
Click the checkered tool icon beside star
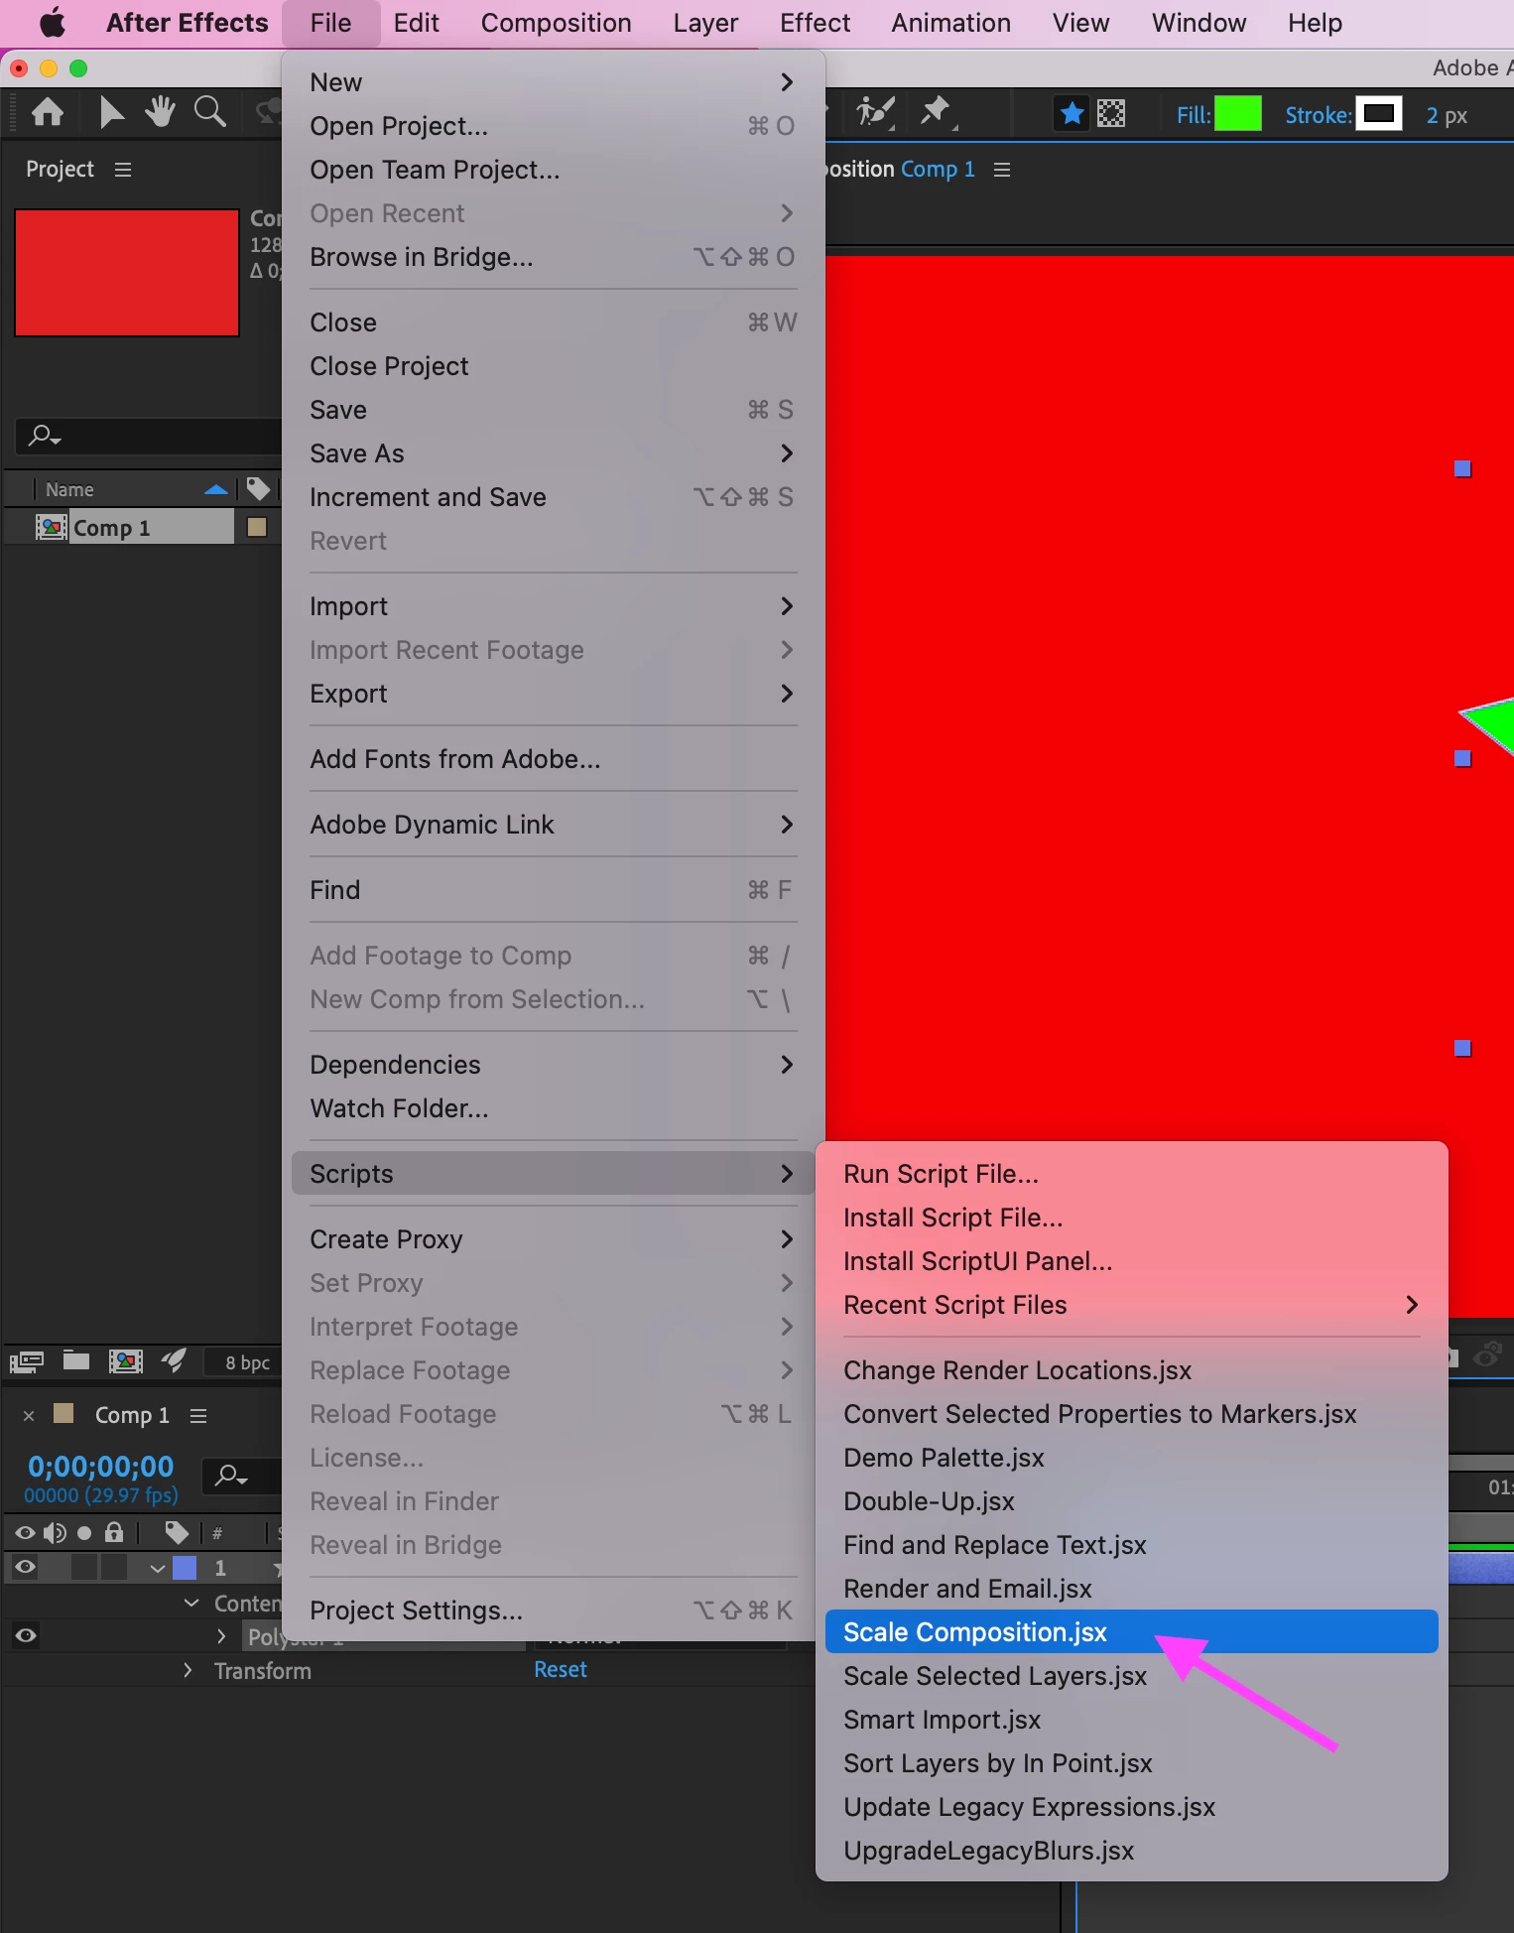point(1111,113)
